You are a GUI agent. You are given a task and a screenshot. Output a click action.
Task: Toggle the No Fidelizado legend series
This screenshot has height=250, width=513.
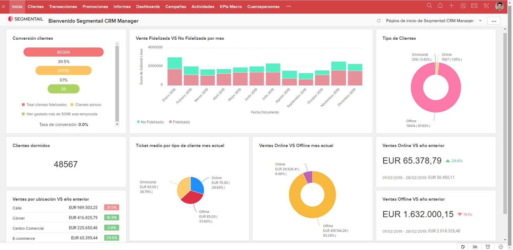click(x=150, y=122)
